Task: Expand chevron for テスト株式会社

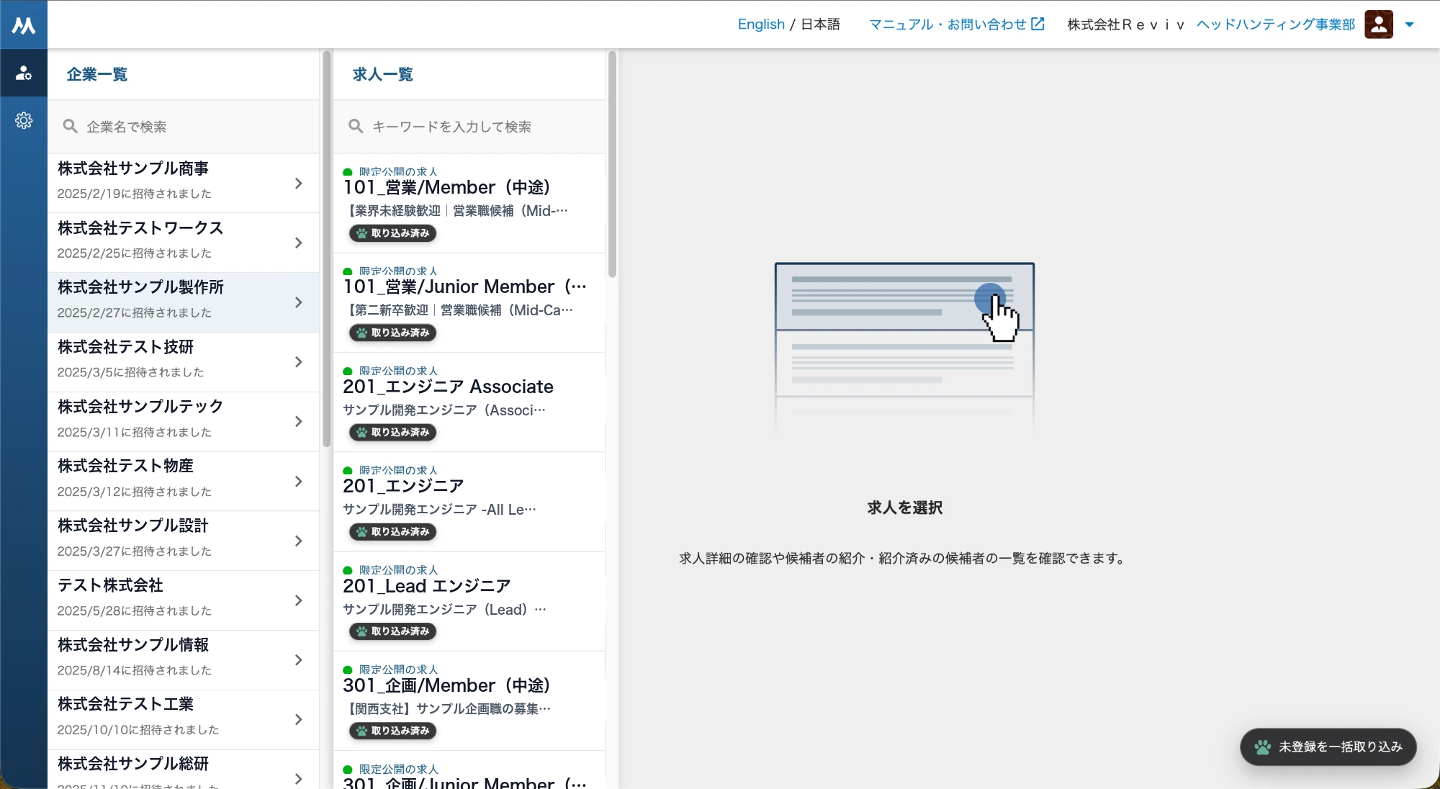Action: click(x=299, y=600)
